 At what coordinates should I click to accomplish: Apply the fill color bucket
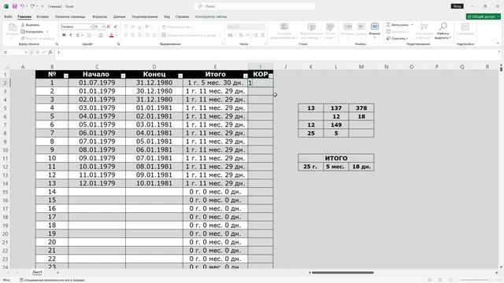101,35
